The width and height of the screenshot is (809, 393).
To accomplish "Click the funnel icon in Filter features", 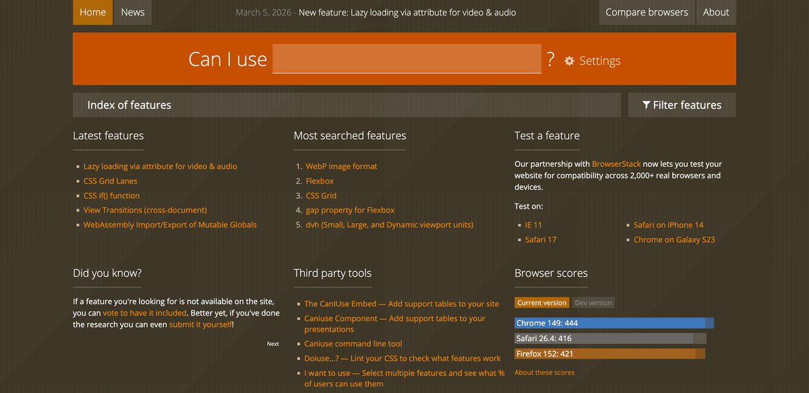I will click(647, 105).
